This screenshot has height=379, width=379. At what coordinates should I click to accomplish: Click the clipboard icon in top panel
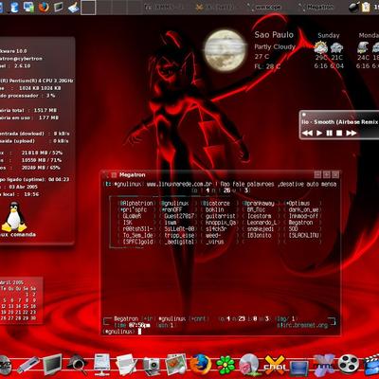tap(366, 7)
